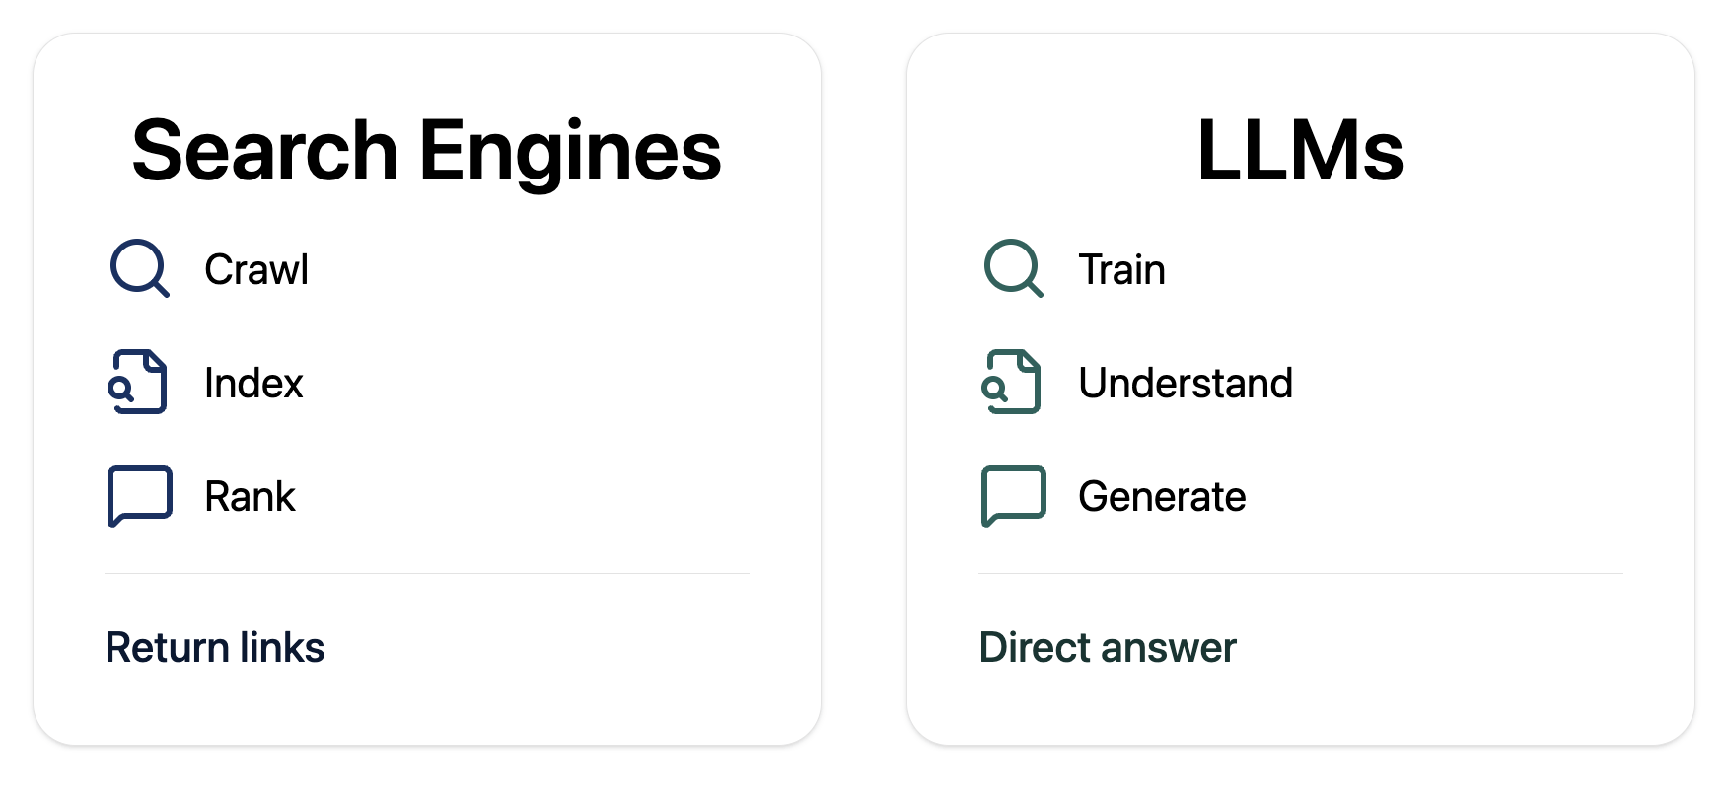The image size is (1728, 787).
Task: Click the Train label text
Action: tap(1121, 269)
